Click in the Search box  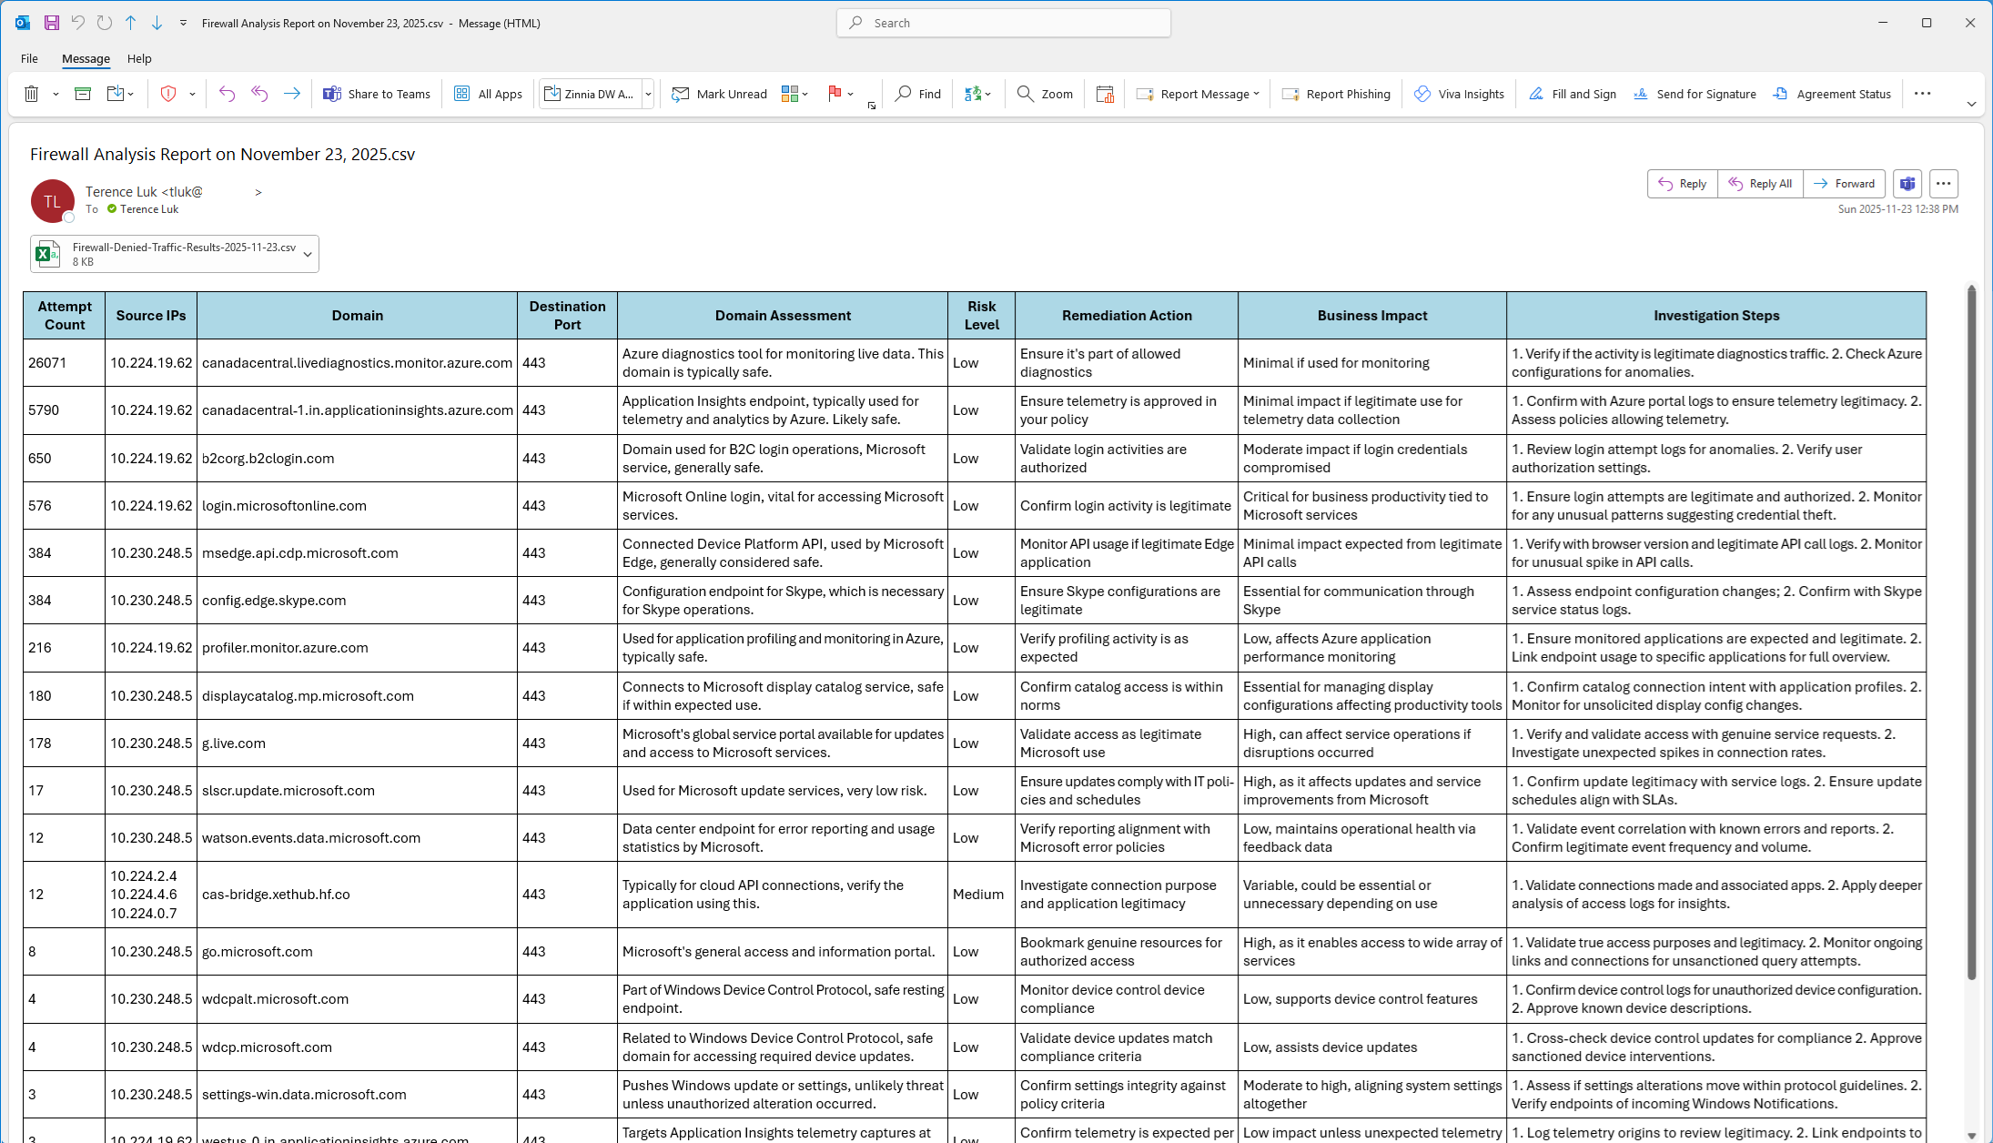click(1004, 23)
